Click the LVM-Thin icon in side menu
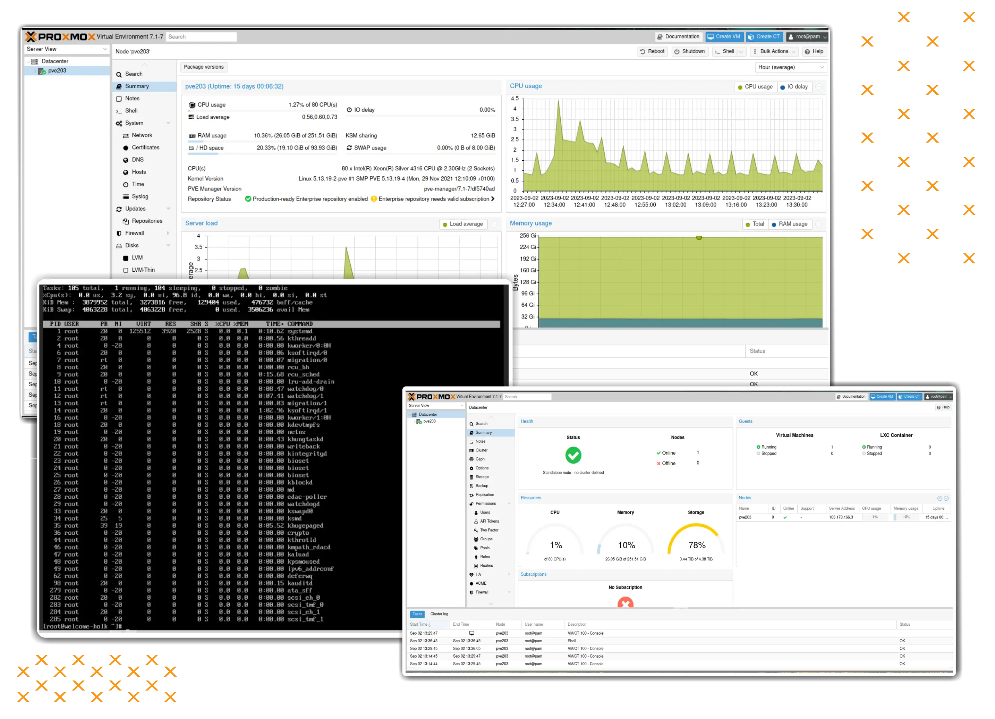This screenshot has height=719, width=995. pyautogui.click(x=126, y=271)
